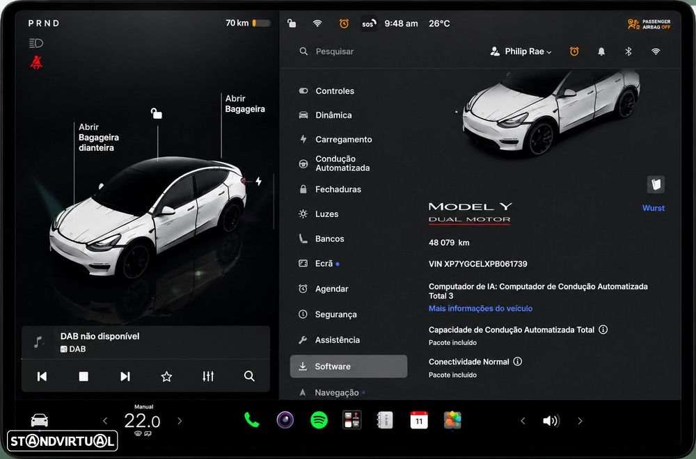The height and width of the screenshot is (459, 696).
Task: Select the Software menu item
Action: point(349,367)
